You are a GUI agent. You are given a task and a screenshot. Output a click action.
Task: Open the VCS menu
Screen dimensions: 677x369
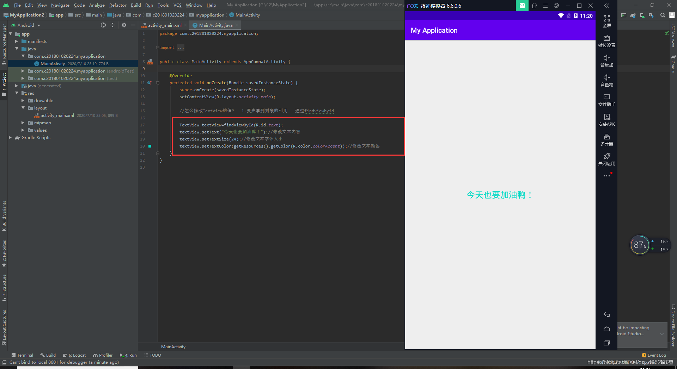coord(177,5)
